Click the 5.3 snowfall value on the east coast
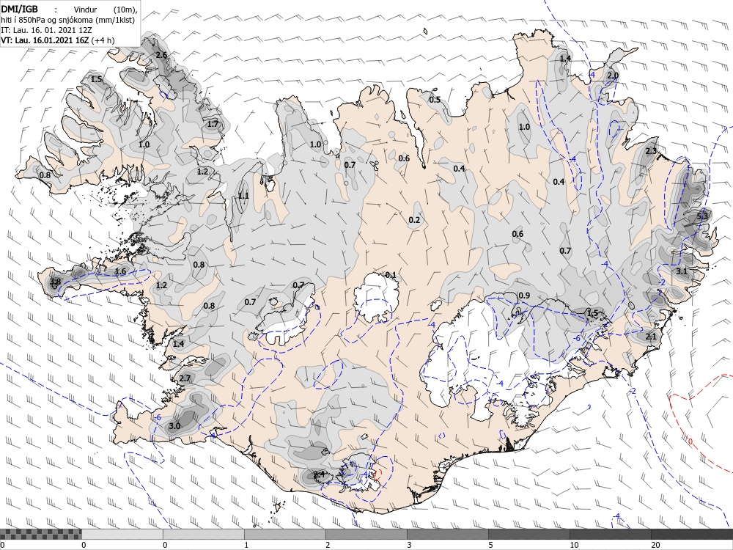Screen dimensions: 733x550 pos(702,216)
